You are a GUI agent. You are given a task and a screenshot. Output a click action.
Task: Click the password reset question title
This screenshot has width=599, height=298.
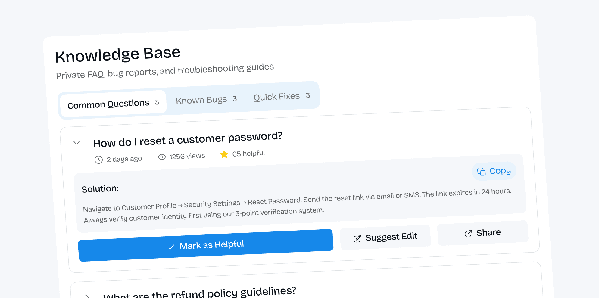tap(188, 139)
